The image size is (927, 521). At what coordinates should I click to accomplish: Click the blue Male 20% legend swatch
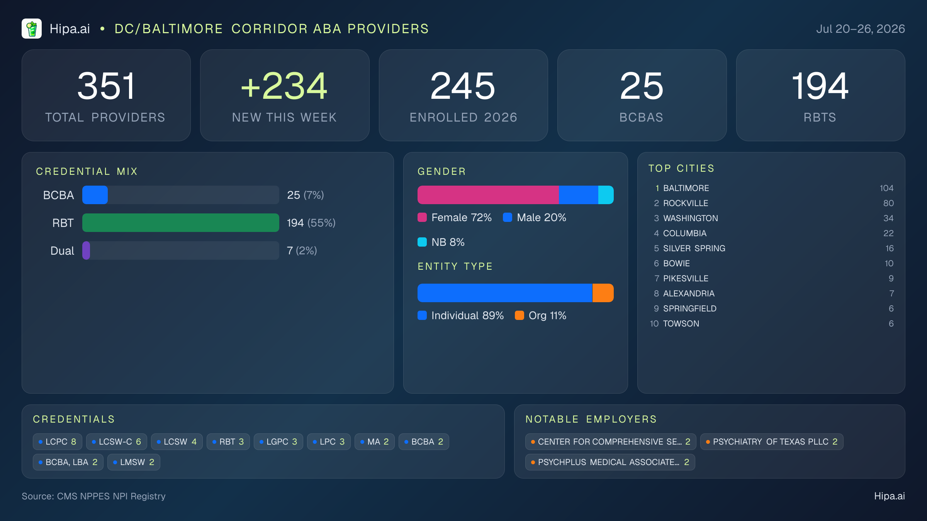(508, 217)
